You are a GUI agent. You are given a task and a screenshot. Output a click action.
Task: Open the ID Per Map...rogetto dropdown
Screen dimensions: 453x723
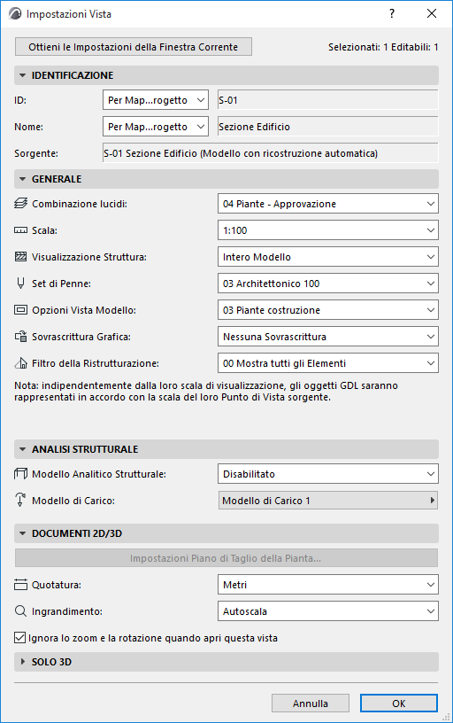[x=156, y=100]
